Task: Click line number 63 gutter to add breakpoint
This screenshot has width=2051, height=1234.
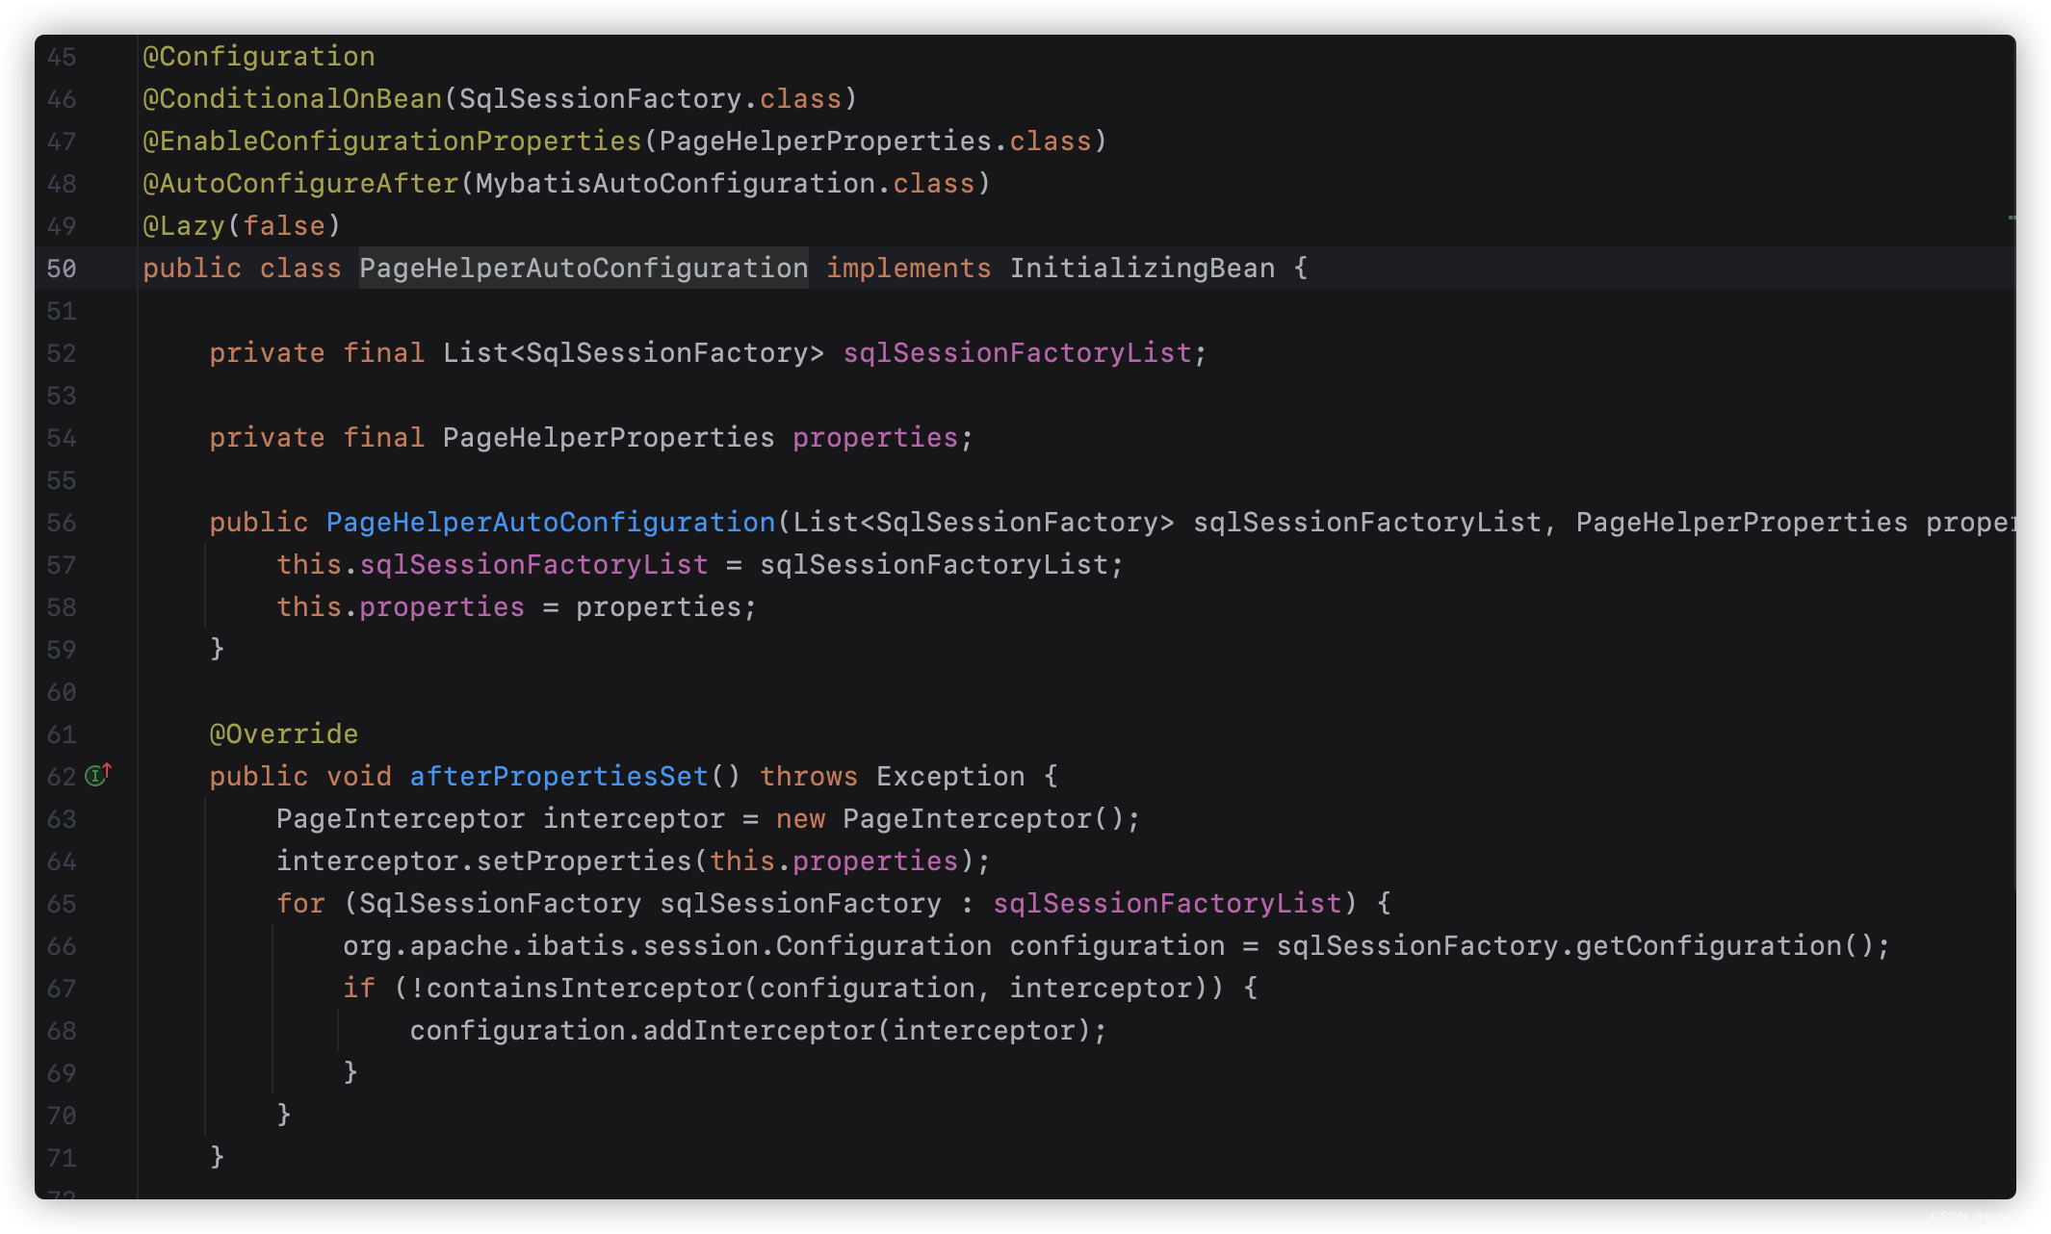Action: point(61,818)
